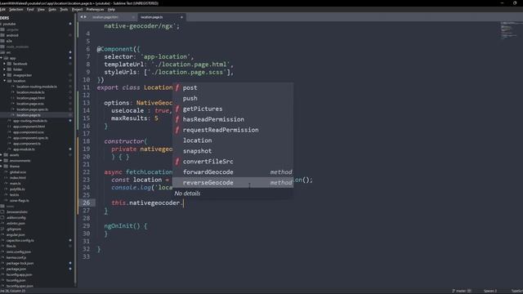Open app.module.ts in sidebar
523x294 pixels.
24,149
